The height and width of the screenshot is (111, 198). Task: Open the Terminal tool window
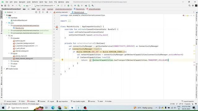point(41,101)
